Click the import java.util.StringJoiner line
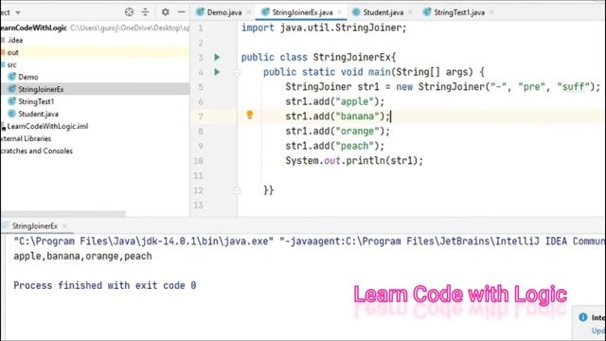 pos(324,27)
